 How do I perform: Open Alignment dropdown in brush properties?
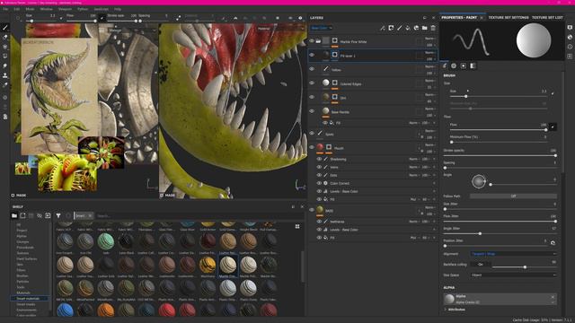513,253
